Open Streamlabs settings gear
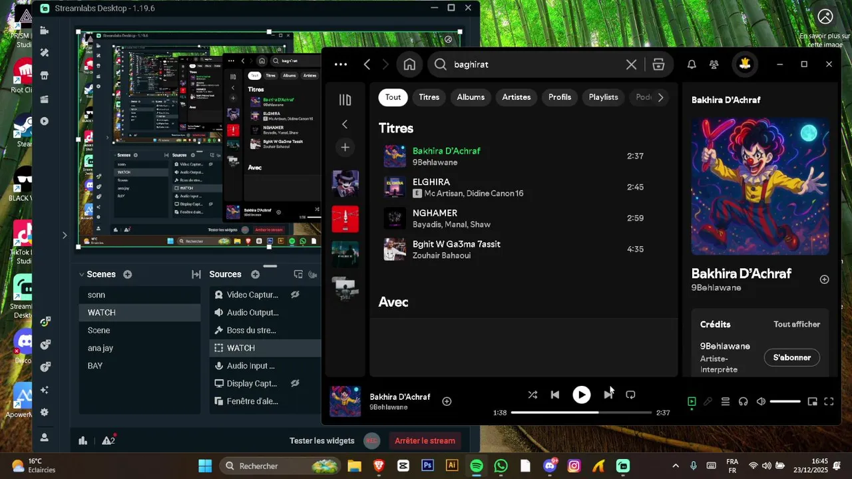The image size is (852, 479). coord(45,412)
